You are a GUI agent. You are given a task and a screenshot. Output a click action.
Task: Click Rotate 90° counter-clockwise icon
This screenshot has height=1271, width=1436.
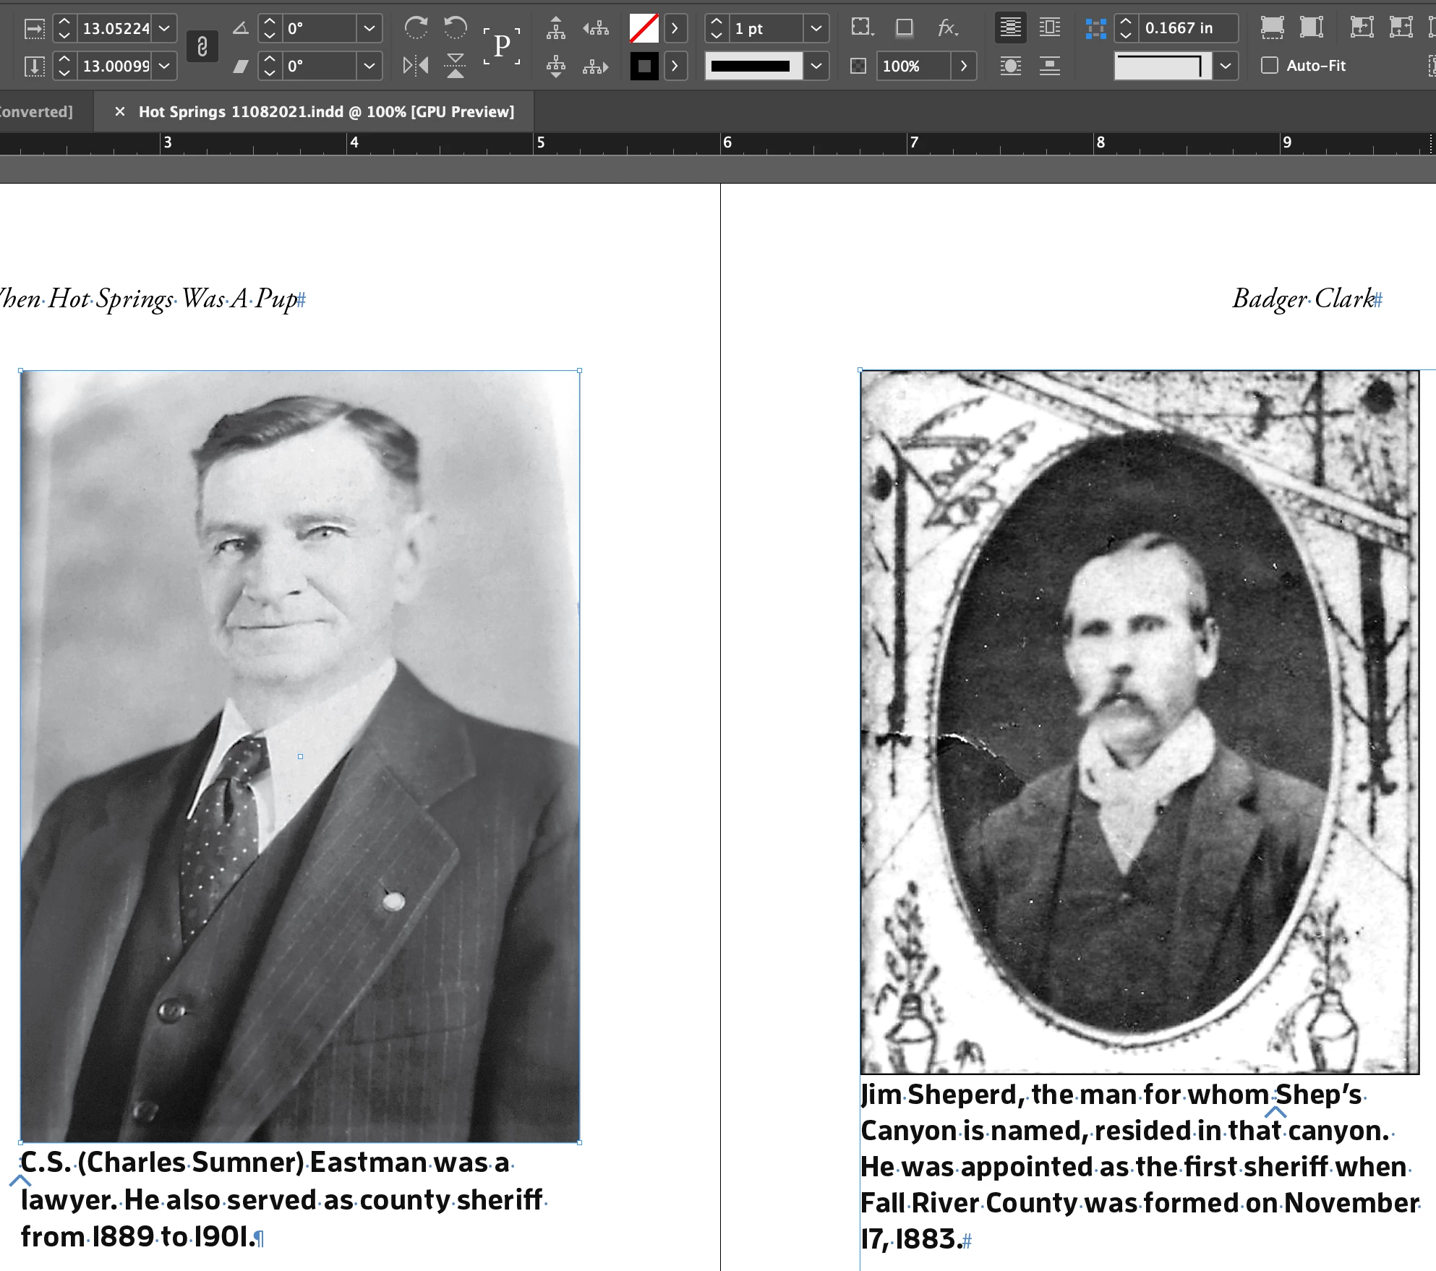click(455, 28)
